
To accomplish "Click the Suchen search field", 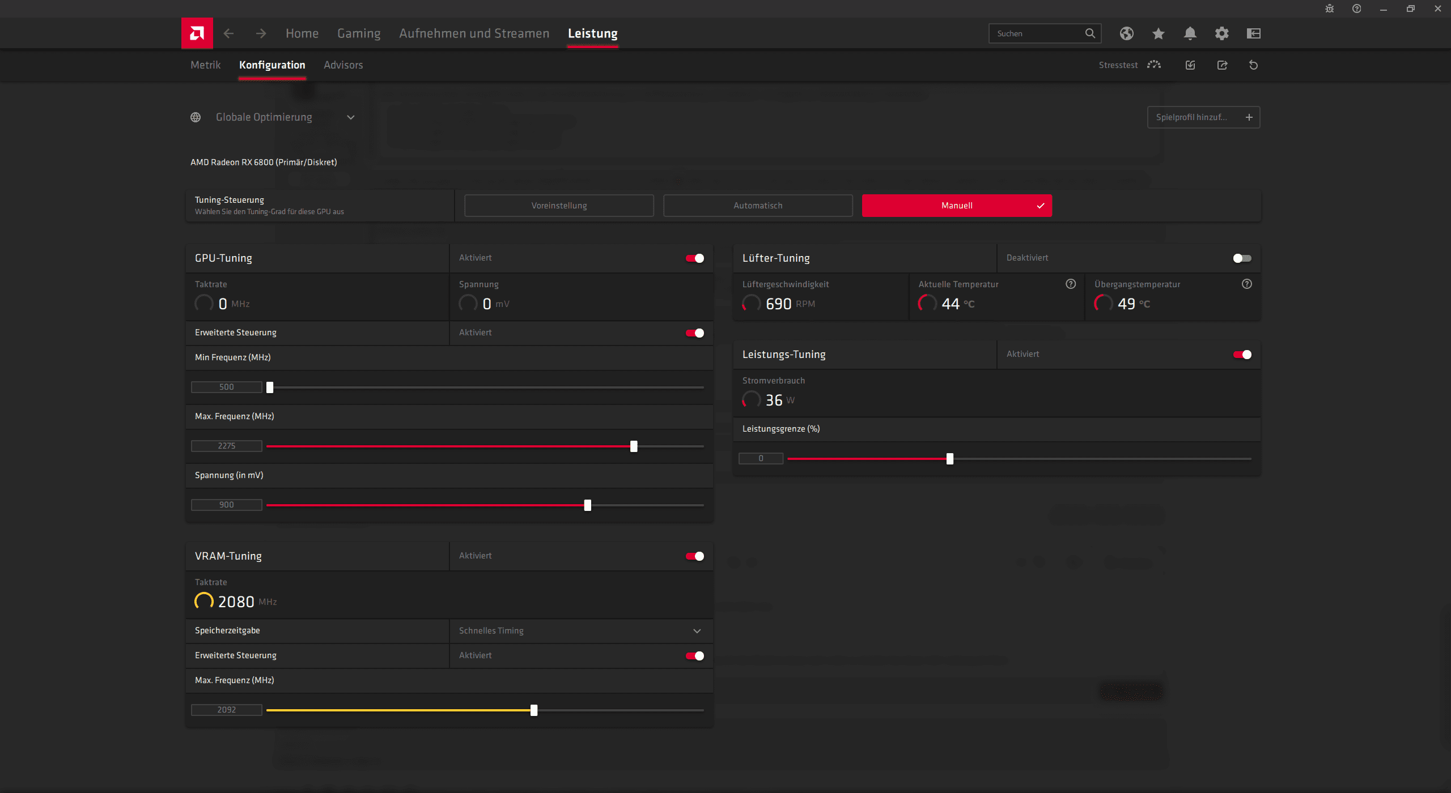I will coord(1037,33).
